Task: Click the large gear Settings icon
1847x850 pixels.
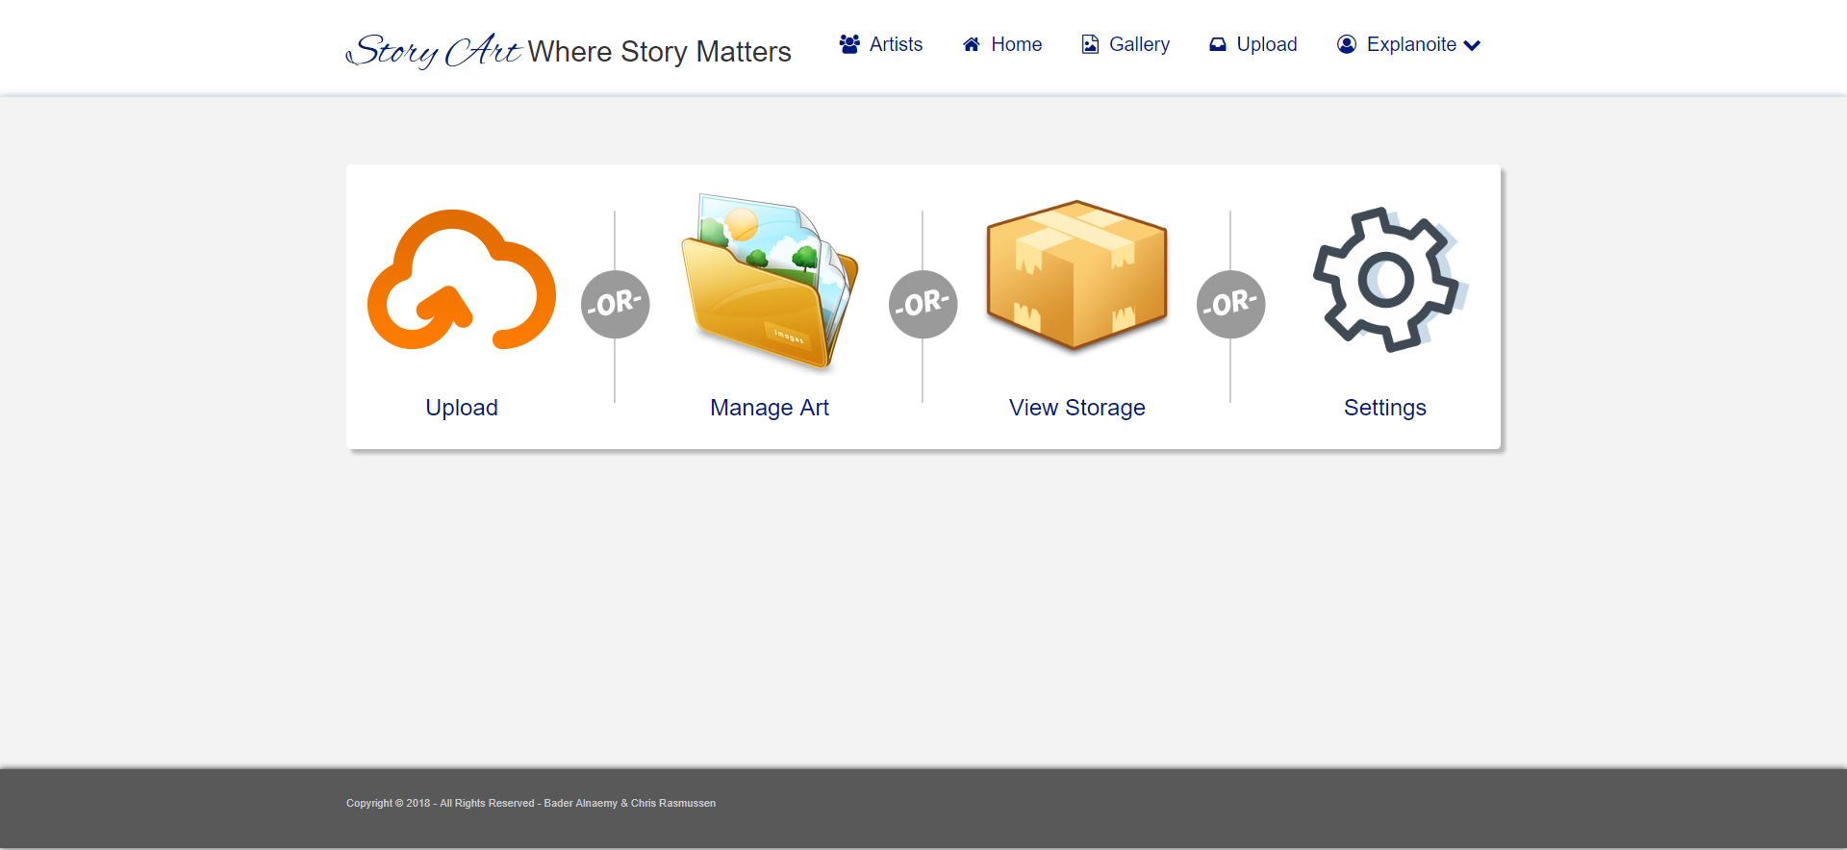Action: coord(1385,280)
